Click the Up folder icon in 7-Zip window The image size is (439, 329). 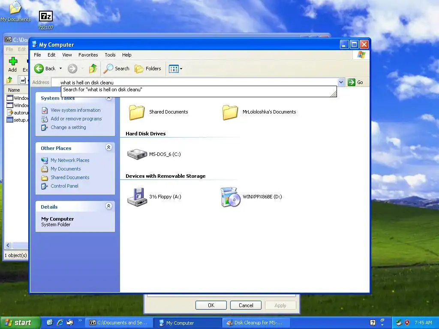[9, 80]
